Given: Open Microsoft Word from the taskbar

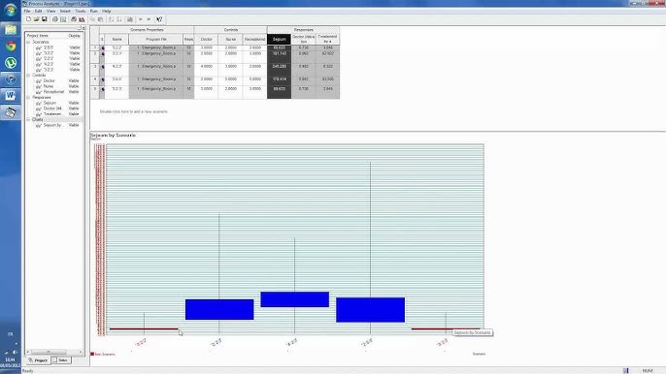Looking at the screenshot, I should [x=11, y=95].
